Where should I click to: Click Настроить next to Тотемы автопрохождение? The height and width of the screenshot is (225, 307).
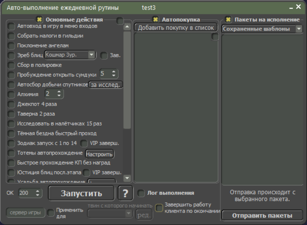(x=100, y=154)
